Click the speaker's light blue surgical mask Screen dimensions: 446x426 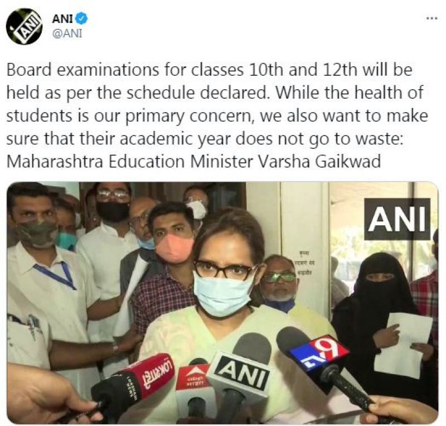click(224, 294)
